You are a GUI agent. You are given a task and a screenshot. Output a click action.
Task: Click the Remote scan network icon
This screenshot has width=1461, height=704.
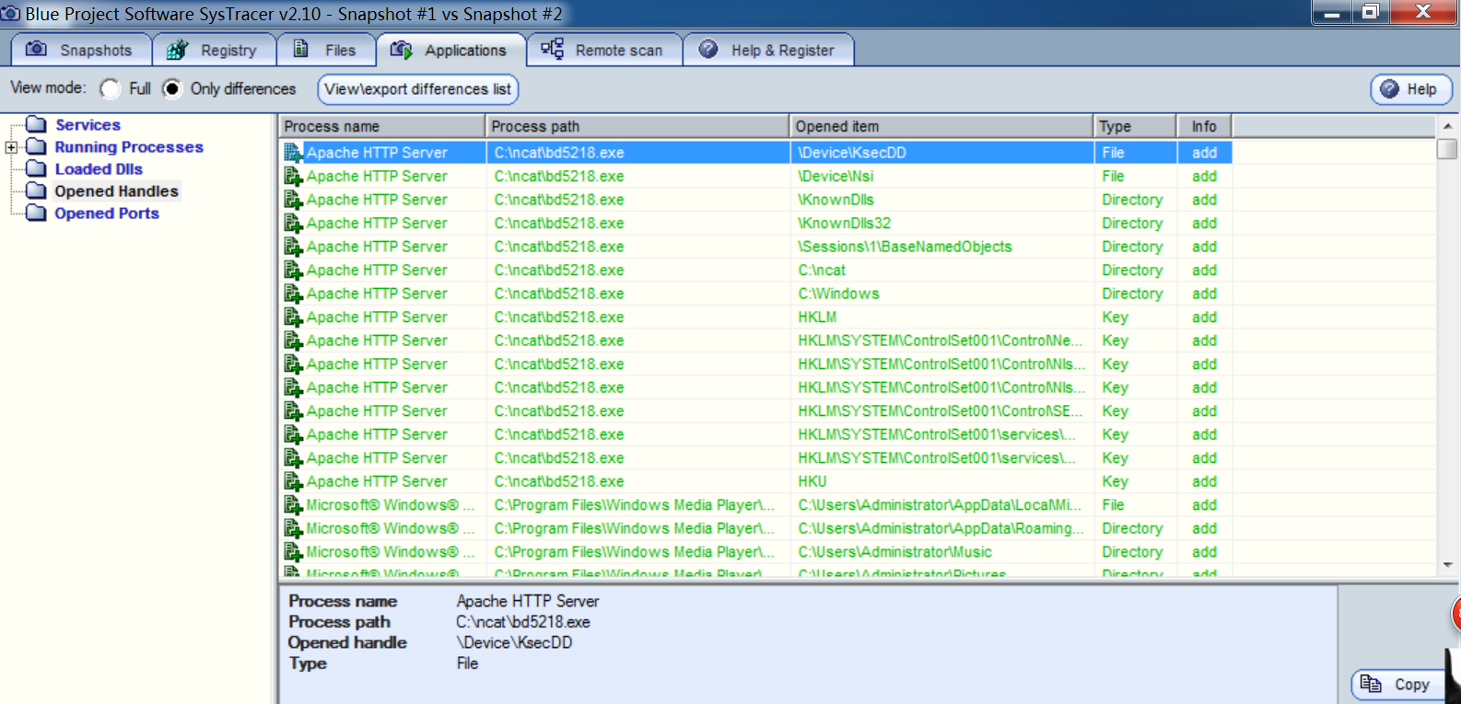click(552, 49)
